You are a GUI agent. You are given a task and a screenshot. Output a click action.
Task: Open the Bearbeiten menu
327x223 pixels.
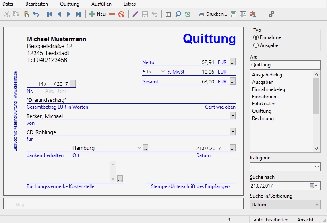tap(37, 4)
